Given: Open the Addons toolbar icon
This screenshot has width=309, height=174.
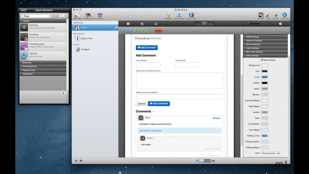Looking at the screenshot, I should click(x=261, y=15).
